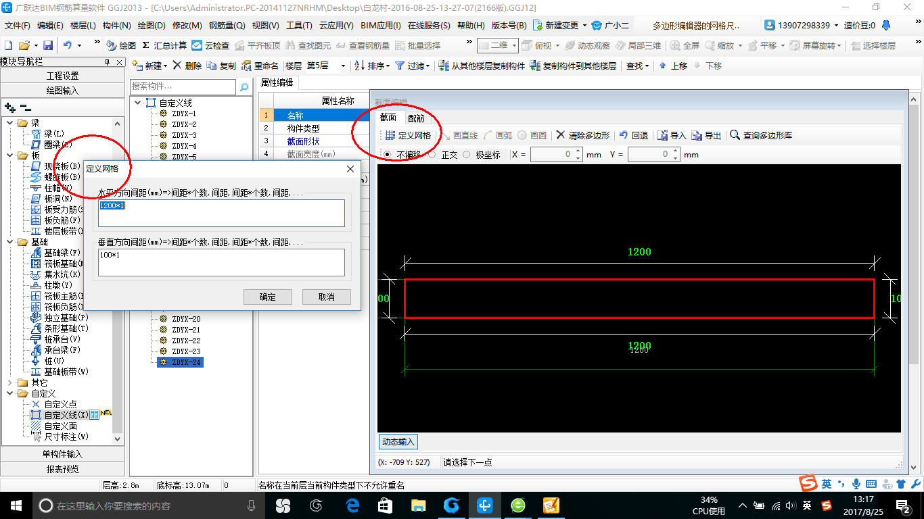Viewport: 924px width, 519px height.
Task: Click the search magnifier beside 搜索构件
Action: 244,87
